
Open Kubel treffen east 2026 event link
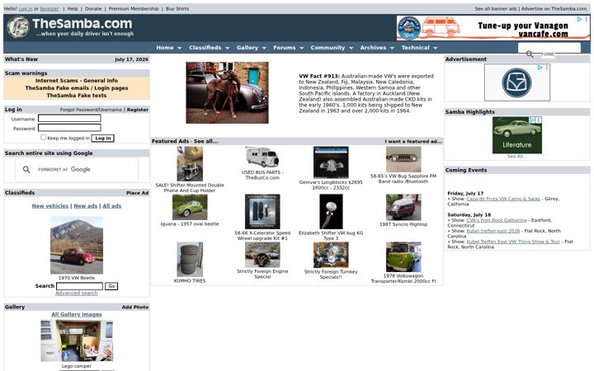click(x=493, y=231)
